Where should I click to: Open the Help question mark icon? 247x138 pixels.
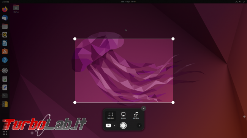pos(5,60)
